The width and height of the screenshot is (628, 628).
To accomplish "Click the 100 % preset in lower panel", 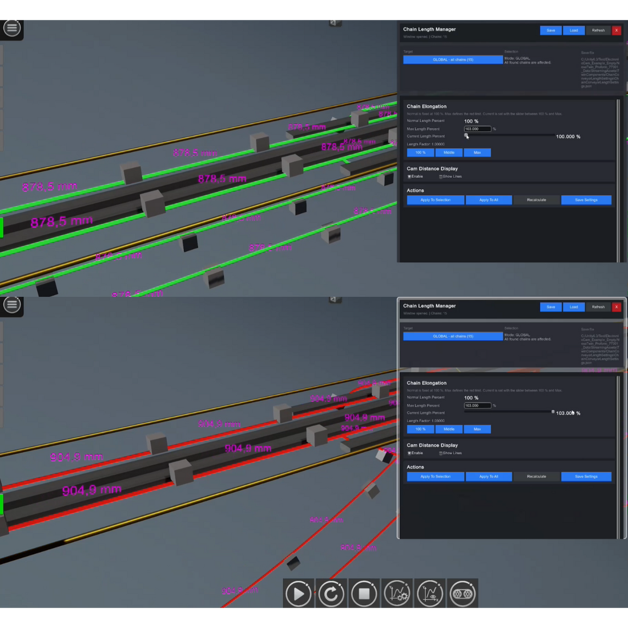I will pos(420,429).
